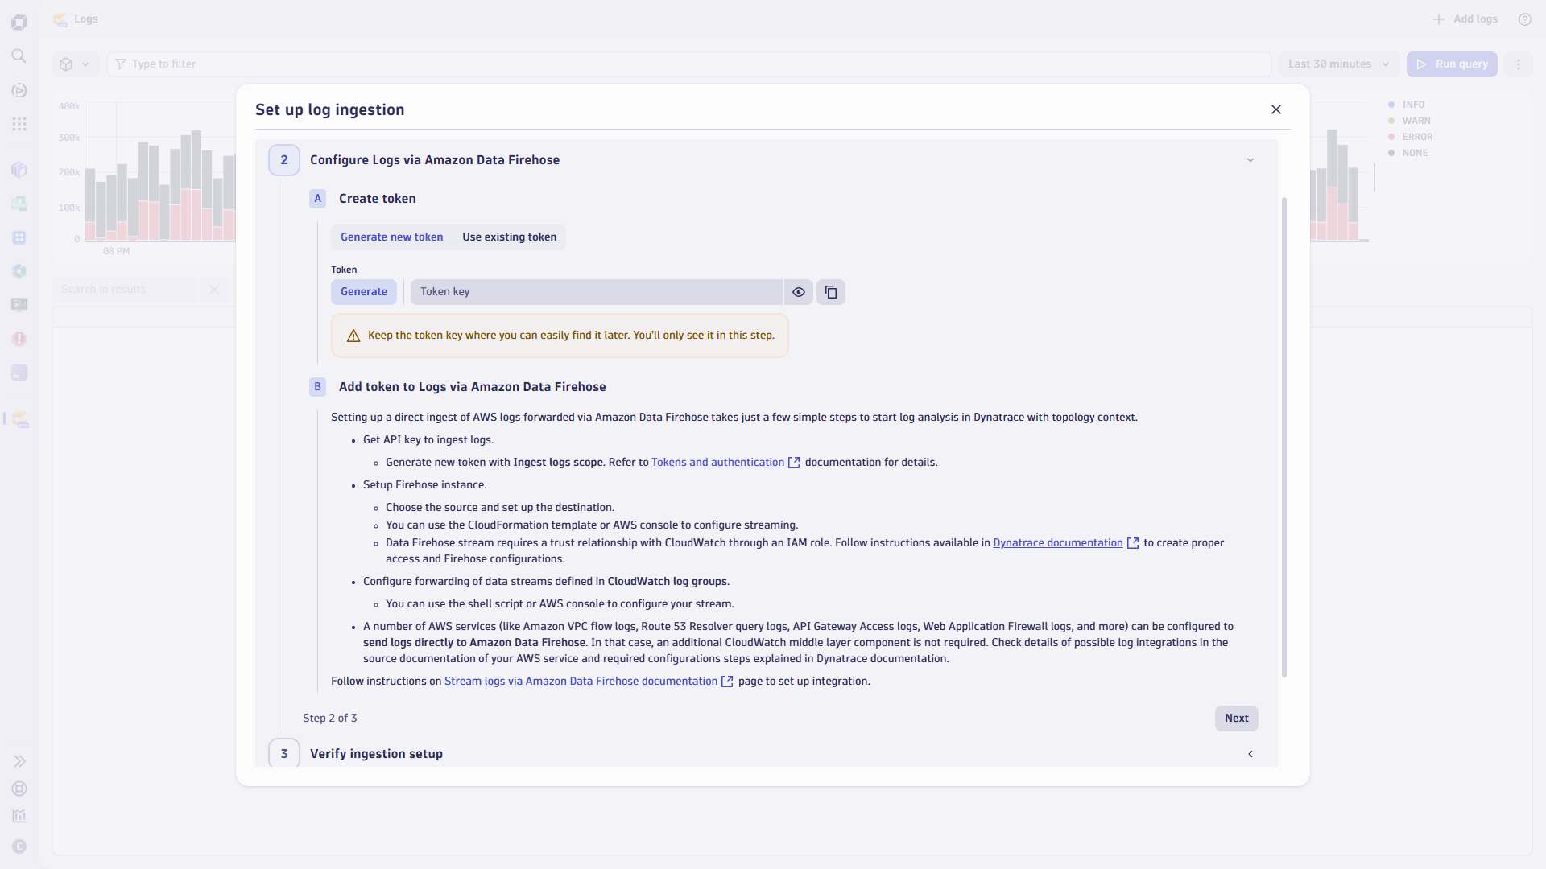This screenshot has width=1546, height=869.
Task: Clear the Search in results field
Action: pos(214,289)
